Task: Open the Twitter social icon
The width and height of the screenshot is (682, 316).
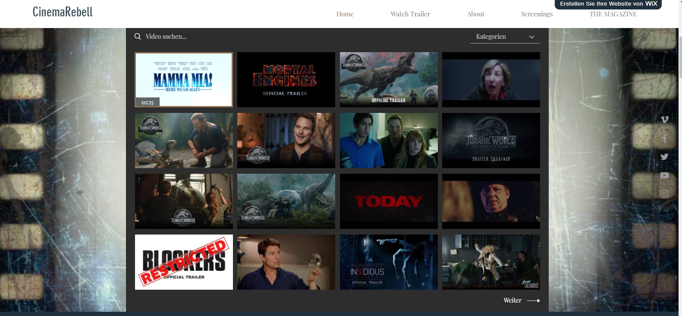Action: (664, 156)
